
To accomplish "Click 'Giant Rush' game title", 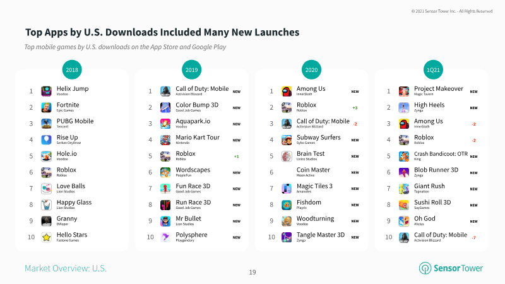I will [x=429, y=186].
